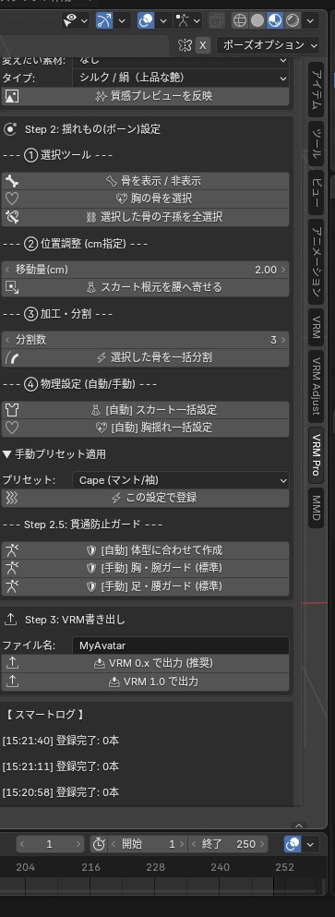This screenshot has width=335, height=917.
Task: Decrease 移動量(cm) with left arrow
Action: tap(7, 270)
